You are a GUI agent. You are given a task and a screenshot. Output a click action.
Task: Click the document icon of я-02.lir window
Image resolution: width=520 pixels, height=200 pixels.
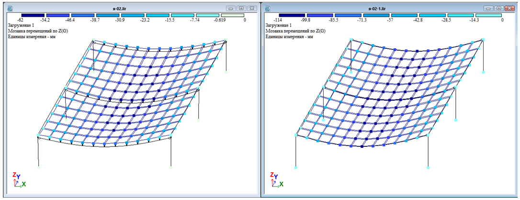(x=10, y=8)
